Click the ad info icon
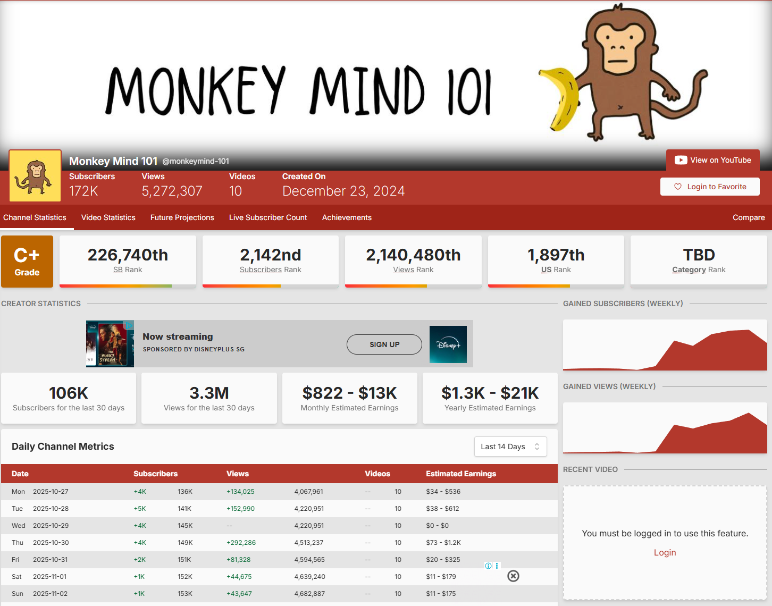Viewport: 772px width, 606px height. pyautogui.click(x=488, y=566)
